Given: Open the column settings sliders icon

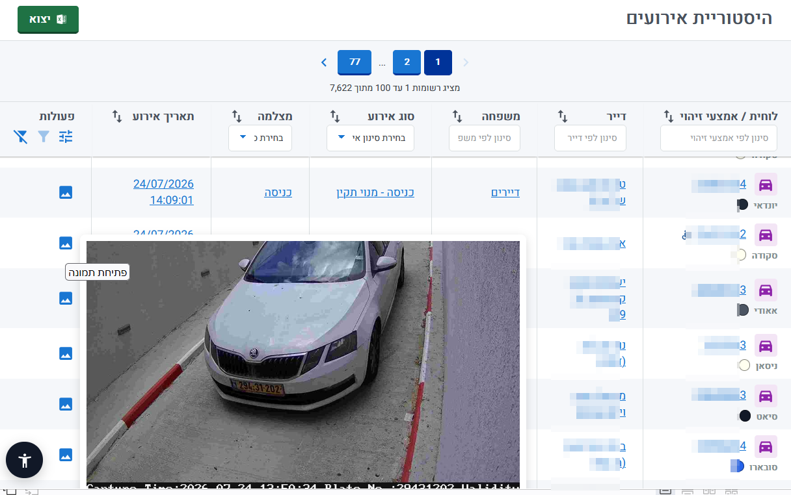Looking at the screenshot, I should click(x=66, y=136).
